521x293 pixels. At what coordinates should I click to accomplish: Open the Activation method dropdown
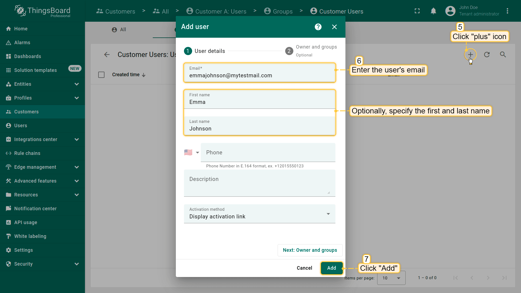259,214
